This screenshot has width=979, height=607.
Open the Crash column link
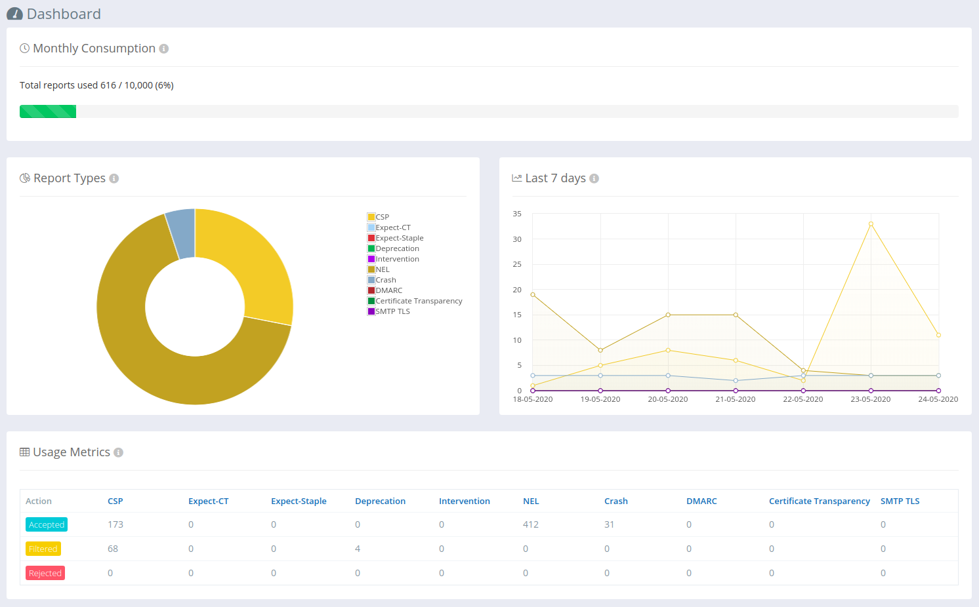tap(616, 501)
